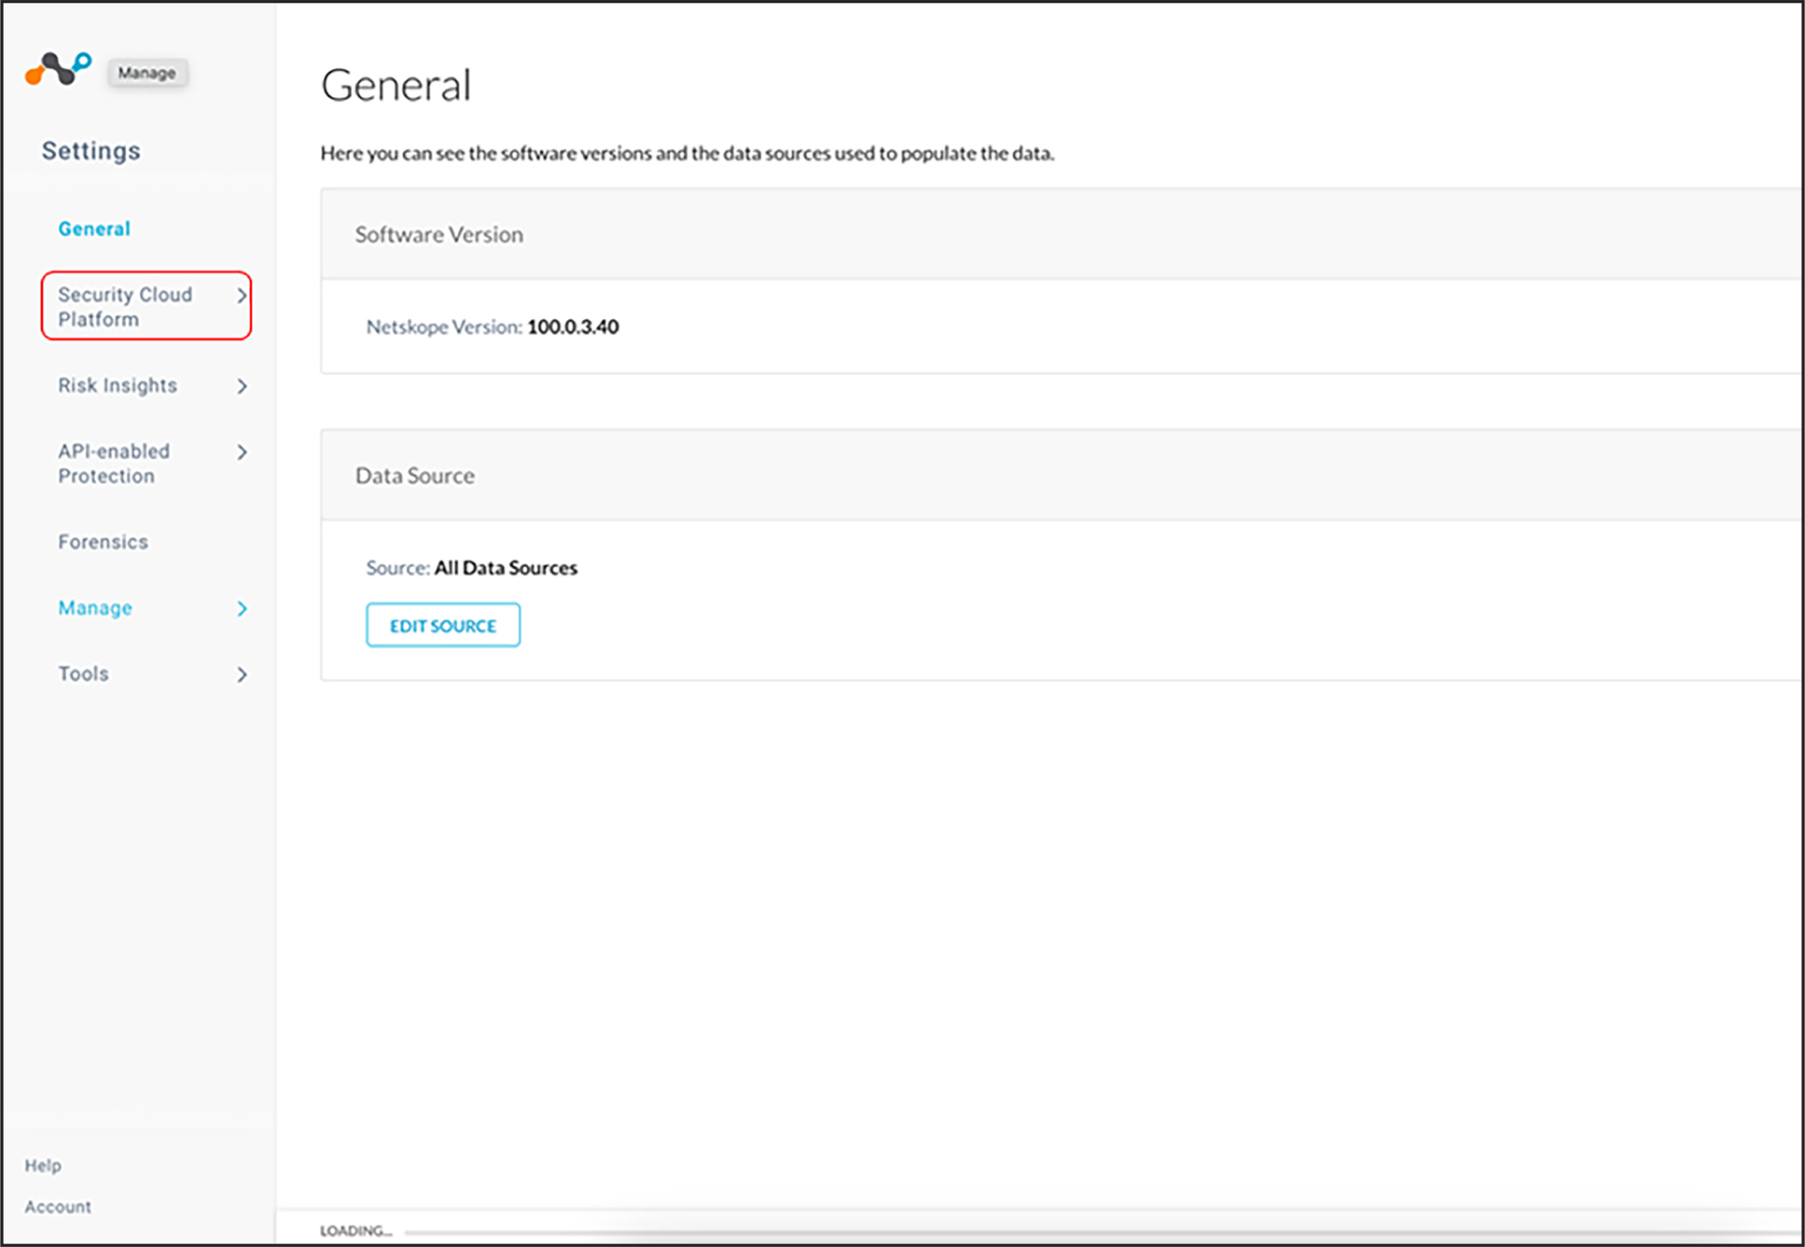Click the Netskope version number 100.0.3.40
This screenshot has width=1805, height=1247.
pos(573,326)
